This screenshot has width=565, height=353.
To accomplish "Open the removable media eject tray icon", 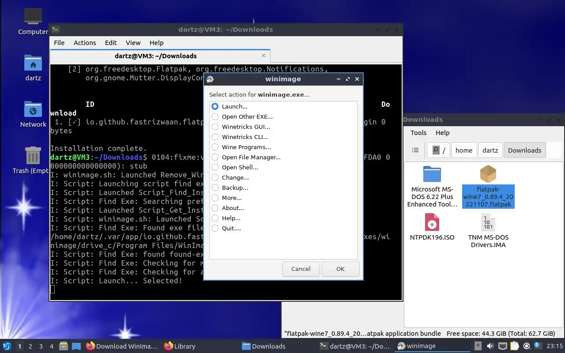I will point(478,346).
